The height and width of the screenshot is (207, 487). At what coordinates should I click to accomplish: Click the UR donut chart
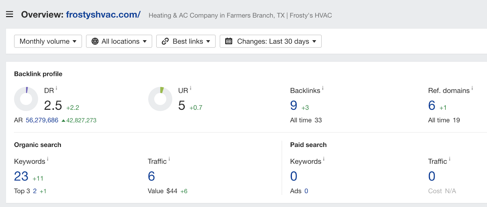160,99
